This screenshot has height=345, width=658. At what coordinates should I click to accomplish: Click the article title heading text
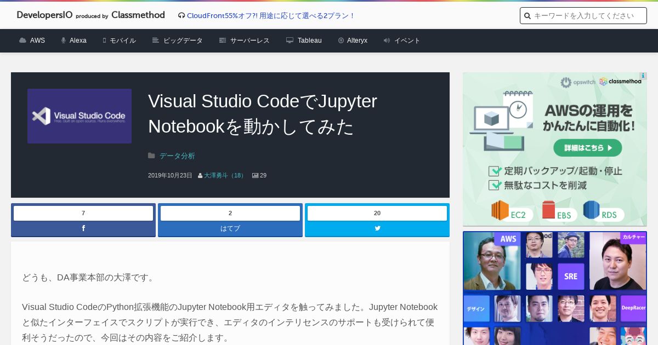pos(263,114)
